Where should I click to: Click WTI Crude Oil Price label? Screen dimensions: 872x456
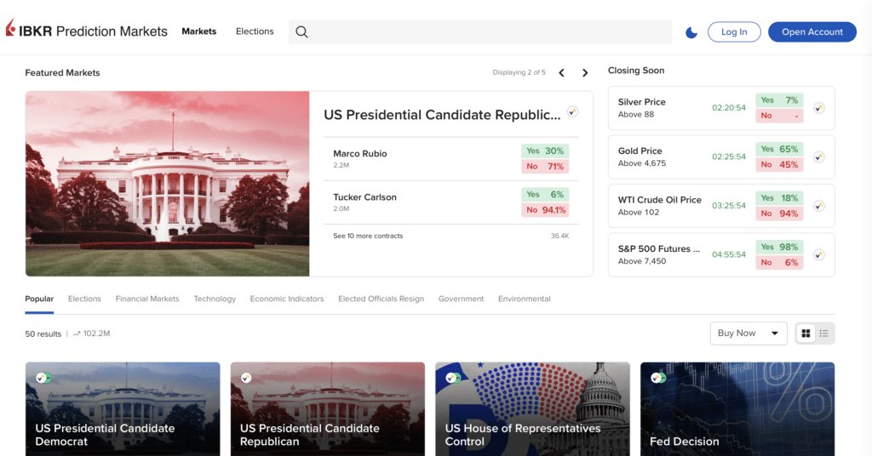pyautogui.click(x=660, y=200)
